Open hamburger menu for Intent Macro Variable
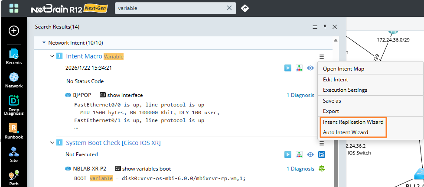Screen dimensions: 424x187 [x=322, y=57]
